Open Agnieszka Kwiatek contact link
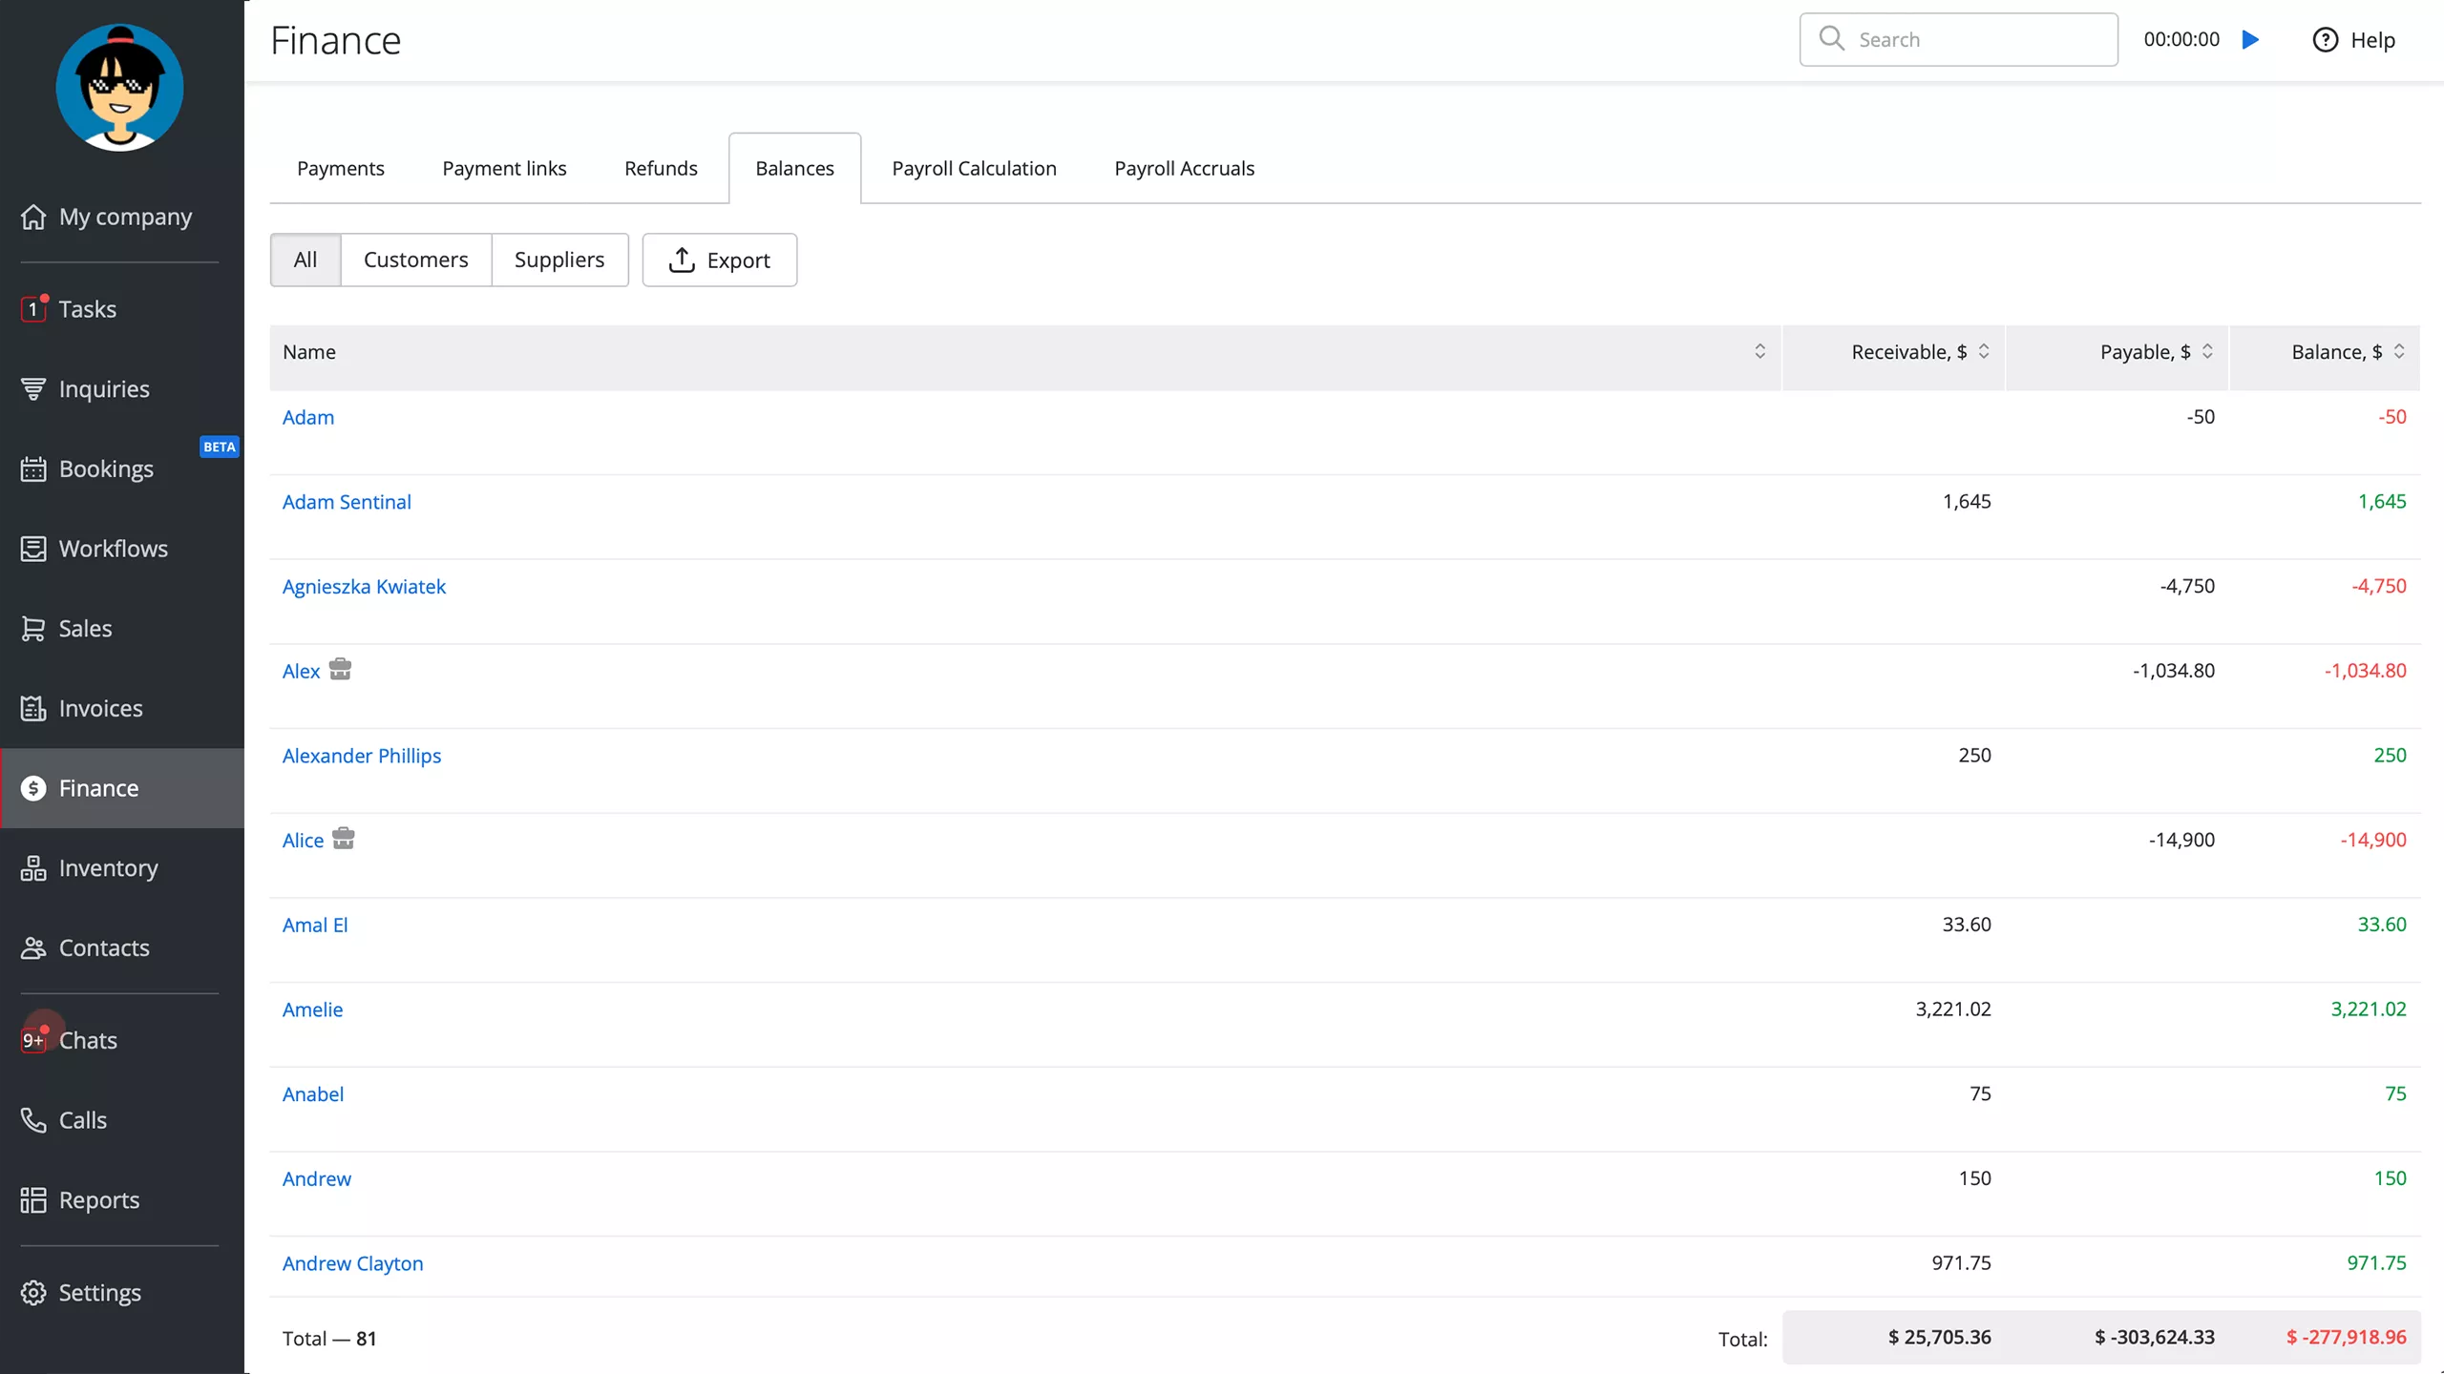2444x1374 pixels. click(x=364, y=587)
